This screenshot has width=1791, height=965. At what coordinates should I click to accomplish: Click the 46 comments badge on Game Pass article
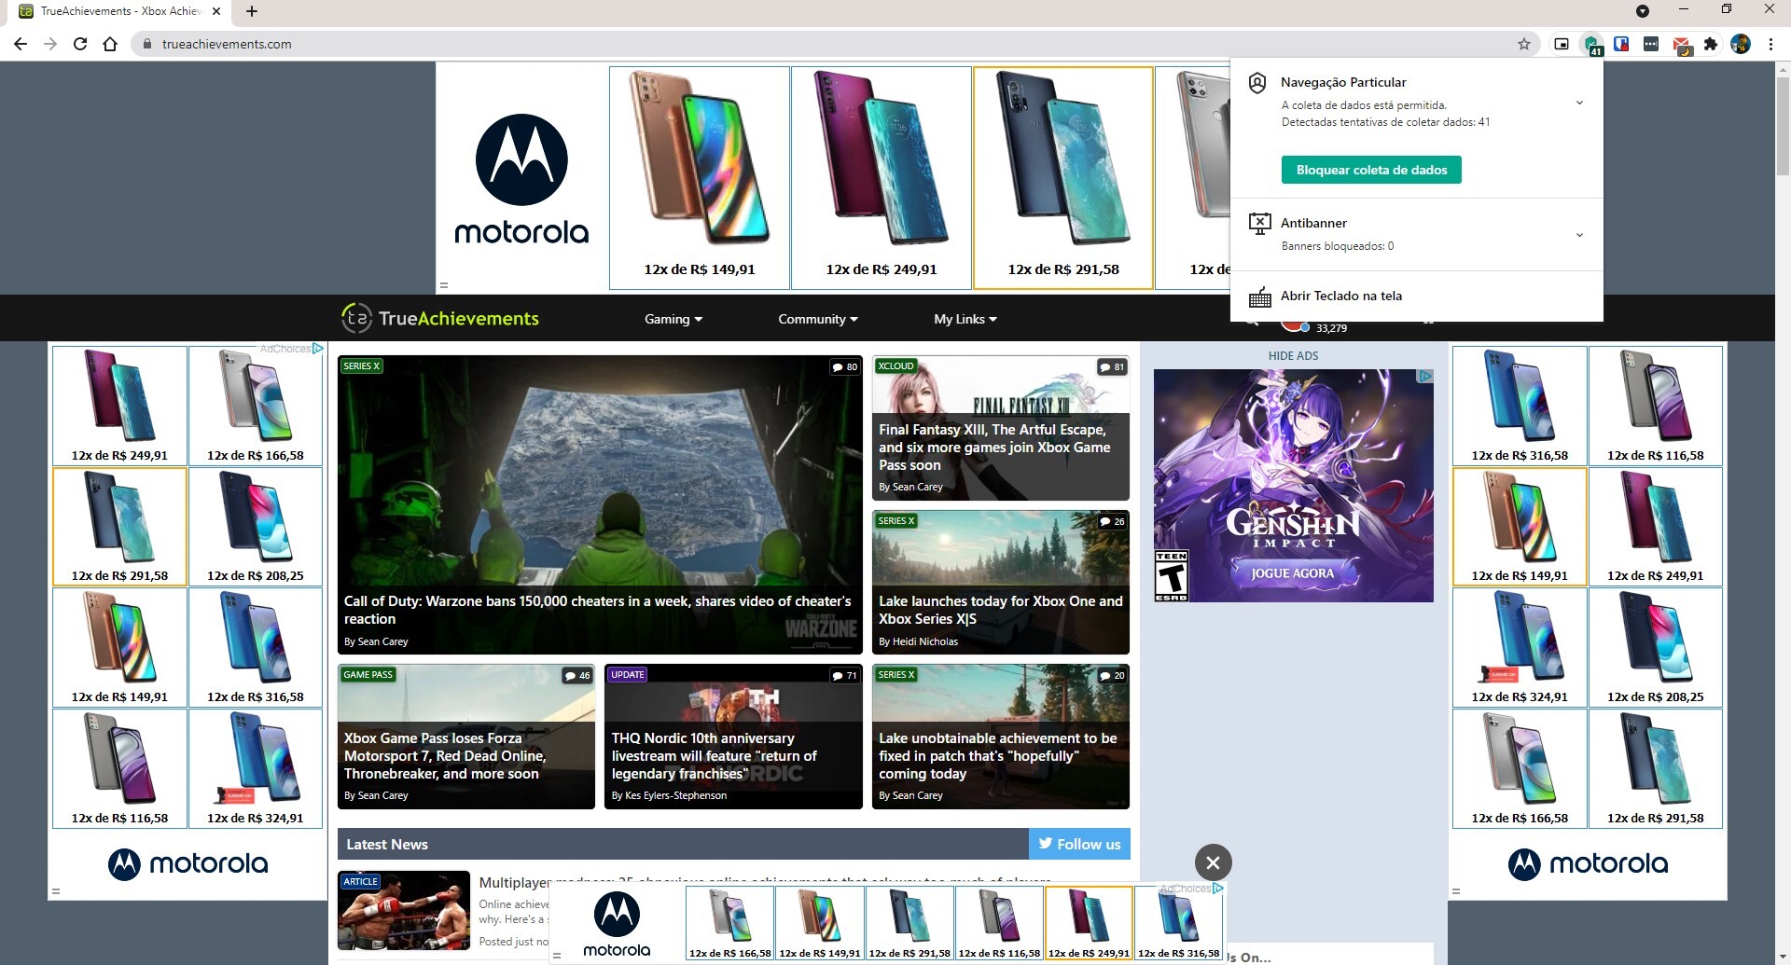(x=577, y=676)
